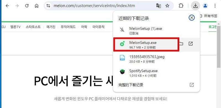This screenshot has width=221, height=108.
Task: Open the 뮤직어워드 menu item
Action: coord(68,27)
